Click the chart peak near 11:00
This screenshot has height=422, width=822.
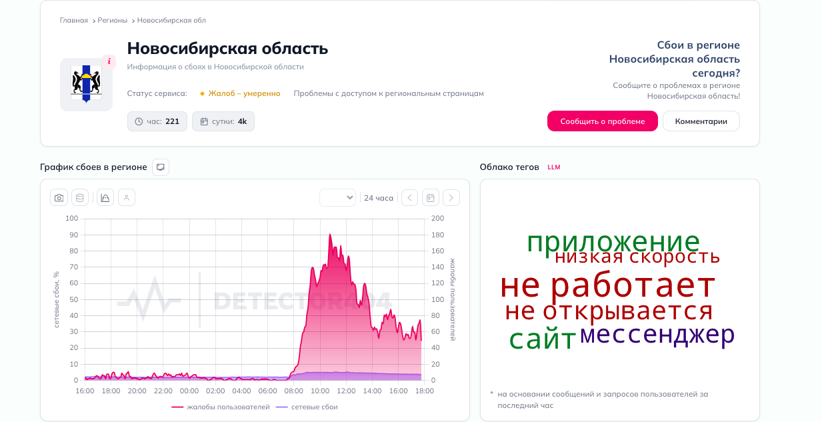[x=330, y=235]
